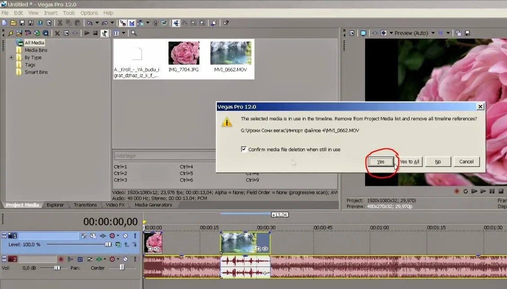Viewport: 507px width, 289px height.
Task: Click Start Preview play icon in media toolbar
Action: click(x=87, y=33)
